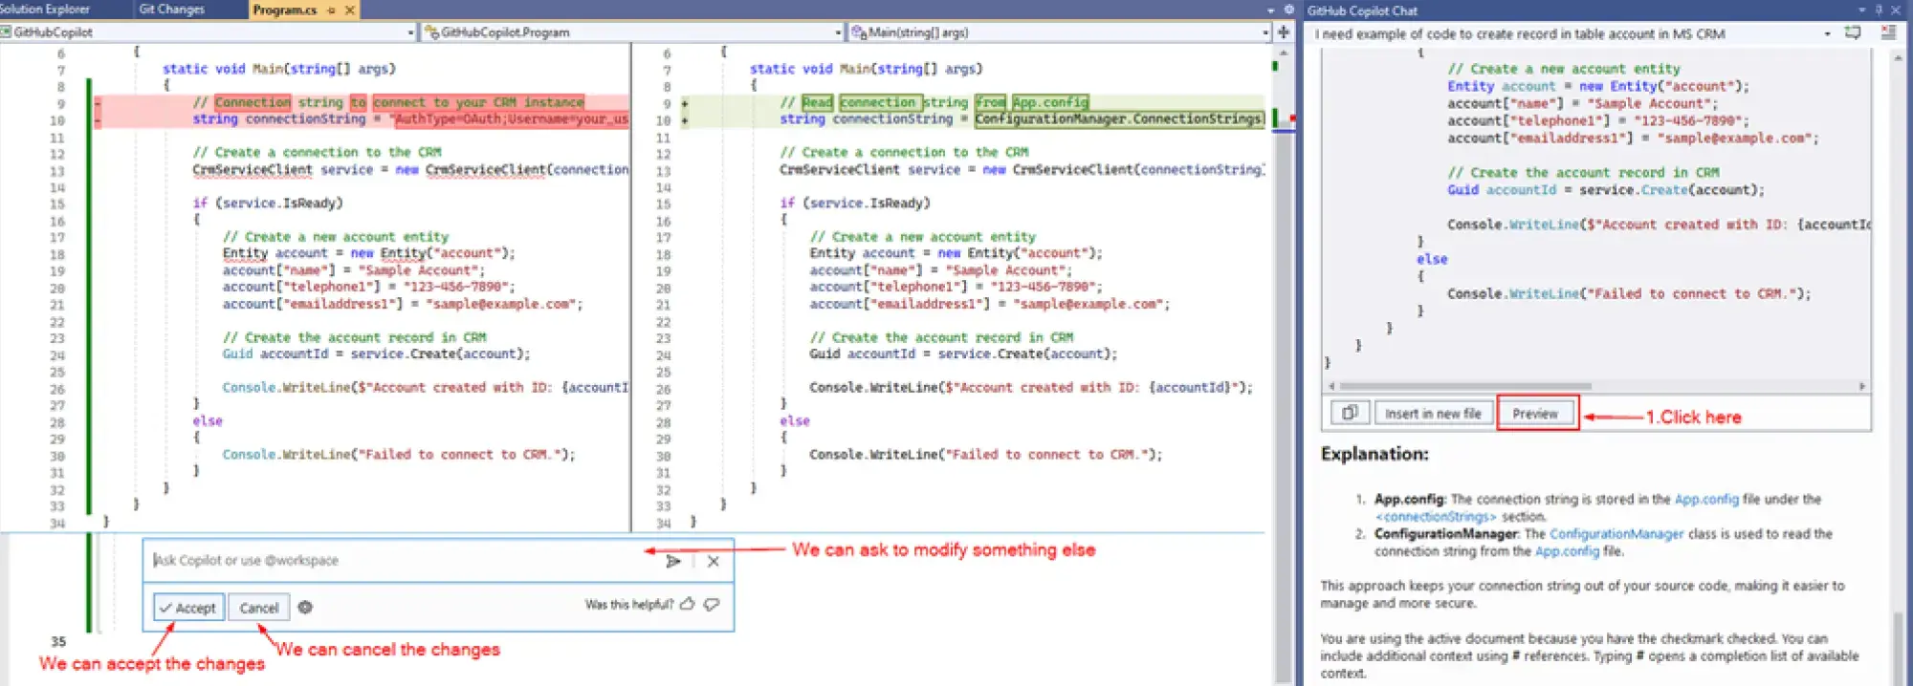Image resolution: width=1913 pixels, height=686 pixels.
Task: Pin the GitHub Copilot Chat panel
Action: pyautogui.click(x=1878, y=10)
